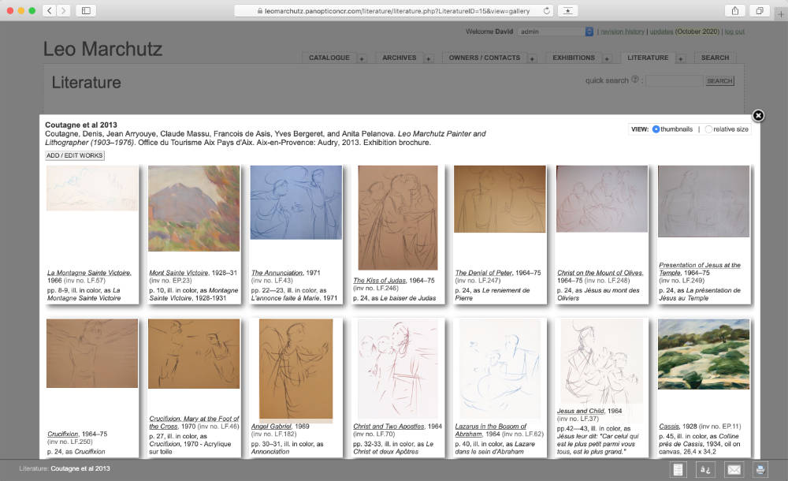The width and height of the screenshot is (788, 481).
Task: Open the Safari share icon
Action: (x=735, y=10)
